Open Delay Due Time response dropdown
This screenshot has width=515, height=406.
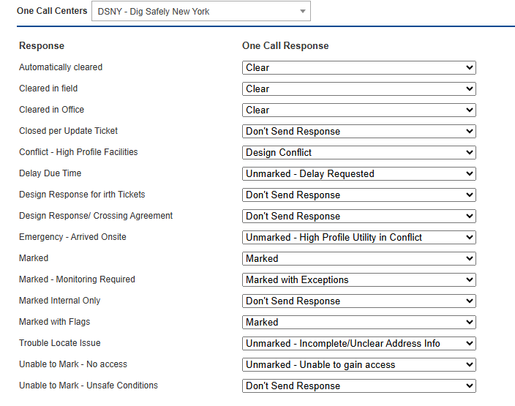359,174
